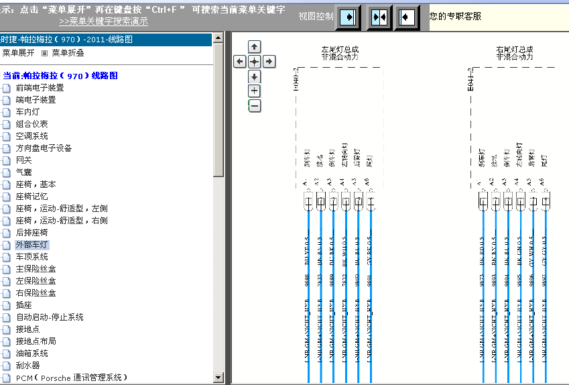Select the 当前:帕拉梅拉(970)线路图 heading
The image size is (569, 385).
tap(60, 76)
